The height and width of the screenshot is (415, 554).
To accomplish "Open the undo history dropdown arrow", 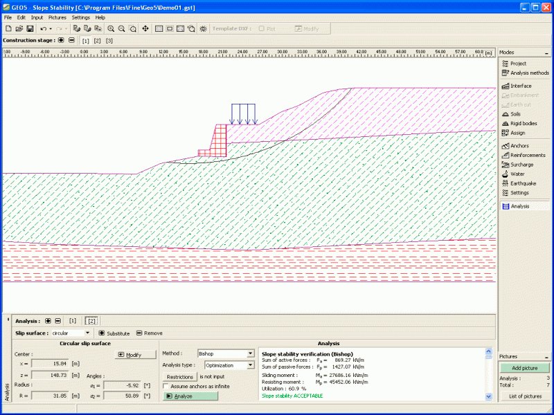I will point(51,29).
